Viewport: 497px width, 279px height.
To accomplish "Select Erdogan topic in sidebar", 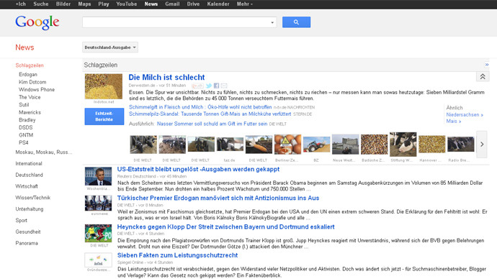I will point(28,74).
